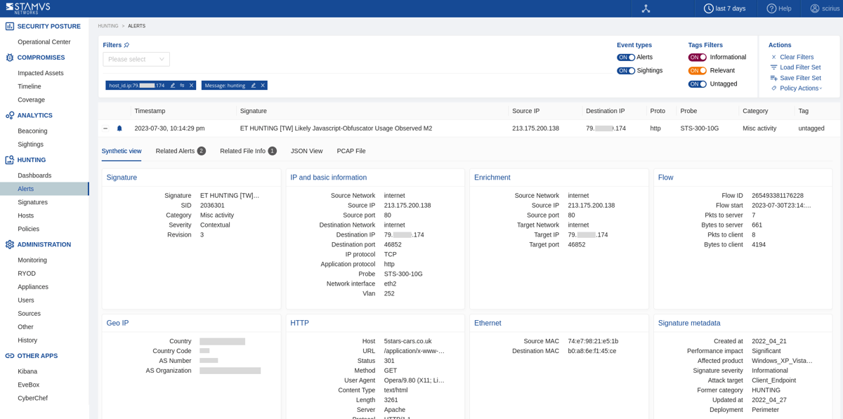Open the scirius user menu

point(825,8)
